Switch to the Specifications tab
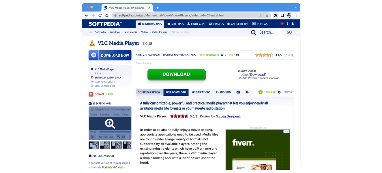 [201, 92]
